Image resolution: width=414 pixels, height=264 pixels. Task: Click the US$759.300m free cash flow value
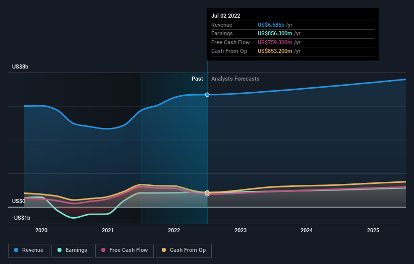coord(275,42)
